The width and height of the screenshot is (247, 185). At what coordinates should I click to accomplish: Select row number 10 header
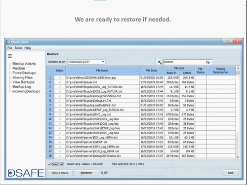point(50,119)
